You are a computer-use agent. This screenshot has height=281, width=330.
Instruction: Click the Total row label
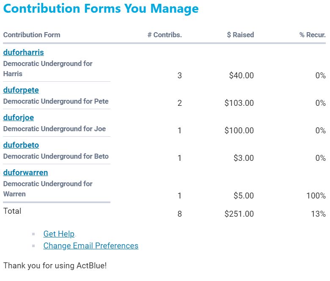[x=12, y=211]
